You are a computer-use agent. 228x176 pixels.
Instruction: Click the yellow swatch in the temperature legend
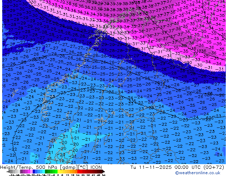(59, 171)
